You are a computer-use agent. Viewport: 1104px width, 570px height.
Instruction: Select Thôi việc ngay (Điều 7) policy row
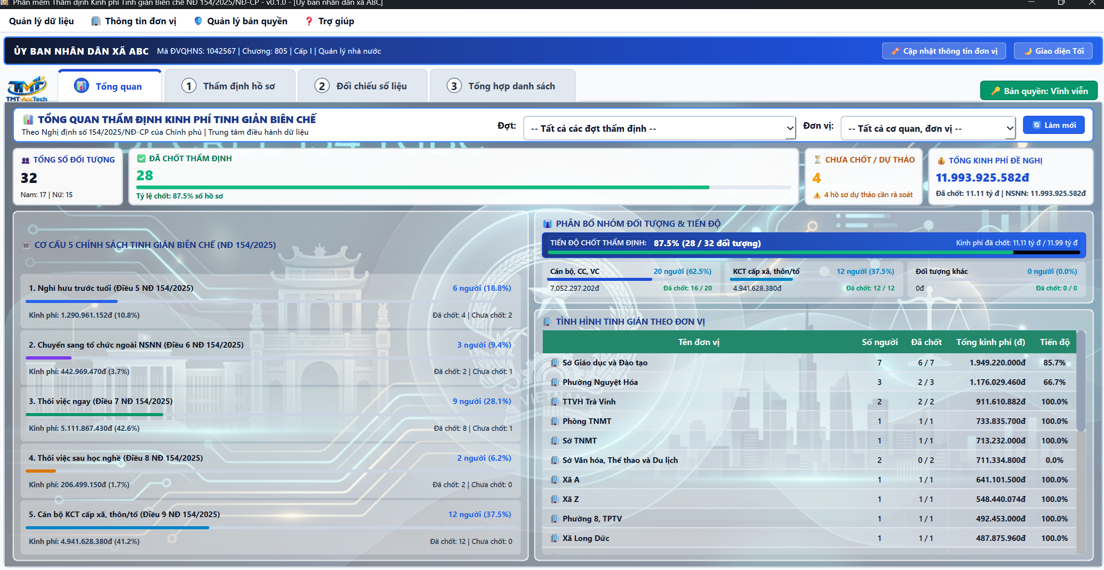270,414
